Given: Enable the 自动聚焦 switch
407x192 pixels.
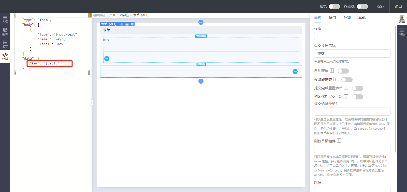Looking at the screenshot, I should 343,71.
